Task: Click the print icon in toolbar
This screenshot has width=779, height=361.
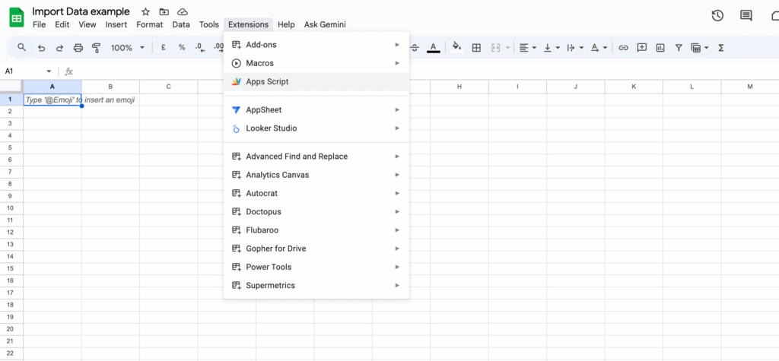Action: 78,48
